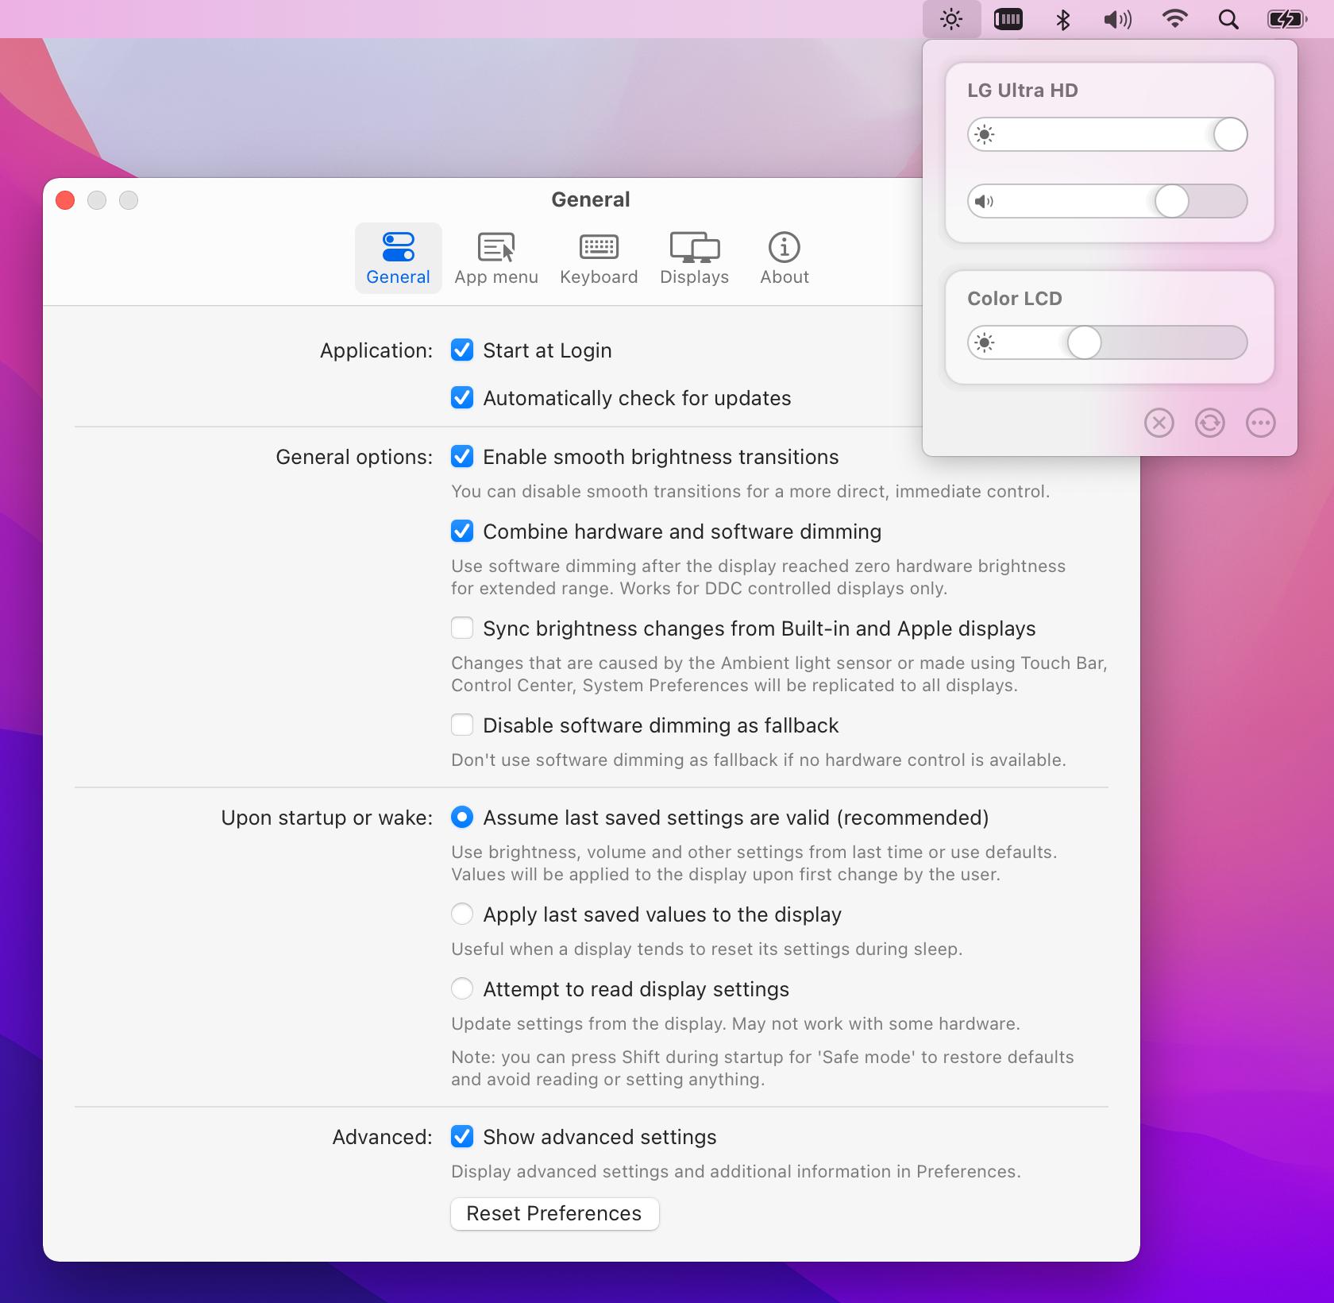Click the refresh displays icon in popover
Screen dimensions: 1334x1303
pos(1209,423)
